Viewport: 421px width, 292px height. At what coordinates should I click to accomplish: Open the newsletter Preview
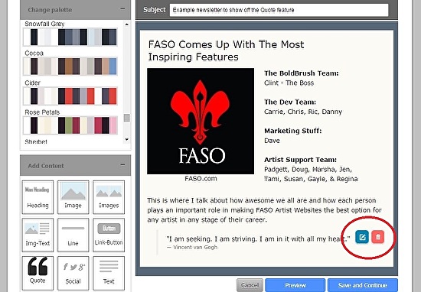pyautogui.click(x=295, y=285)
